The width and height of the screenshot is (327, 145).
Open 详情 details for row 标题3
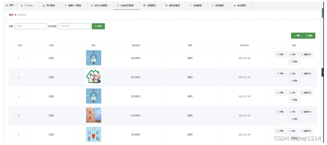(x=280, y=92)
